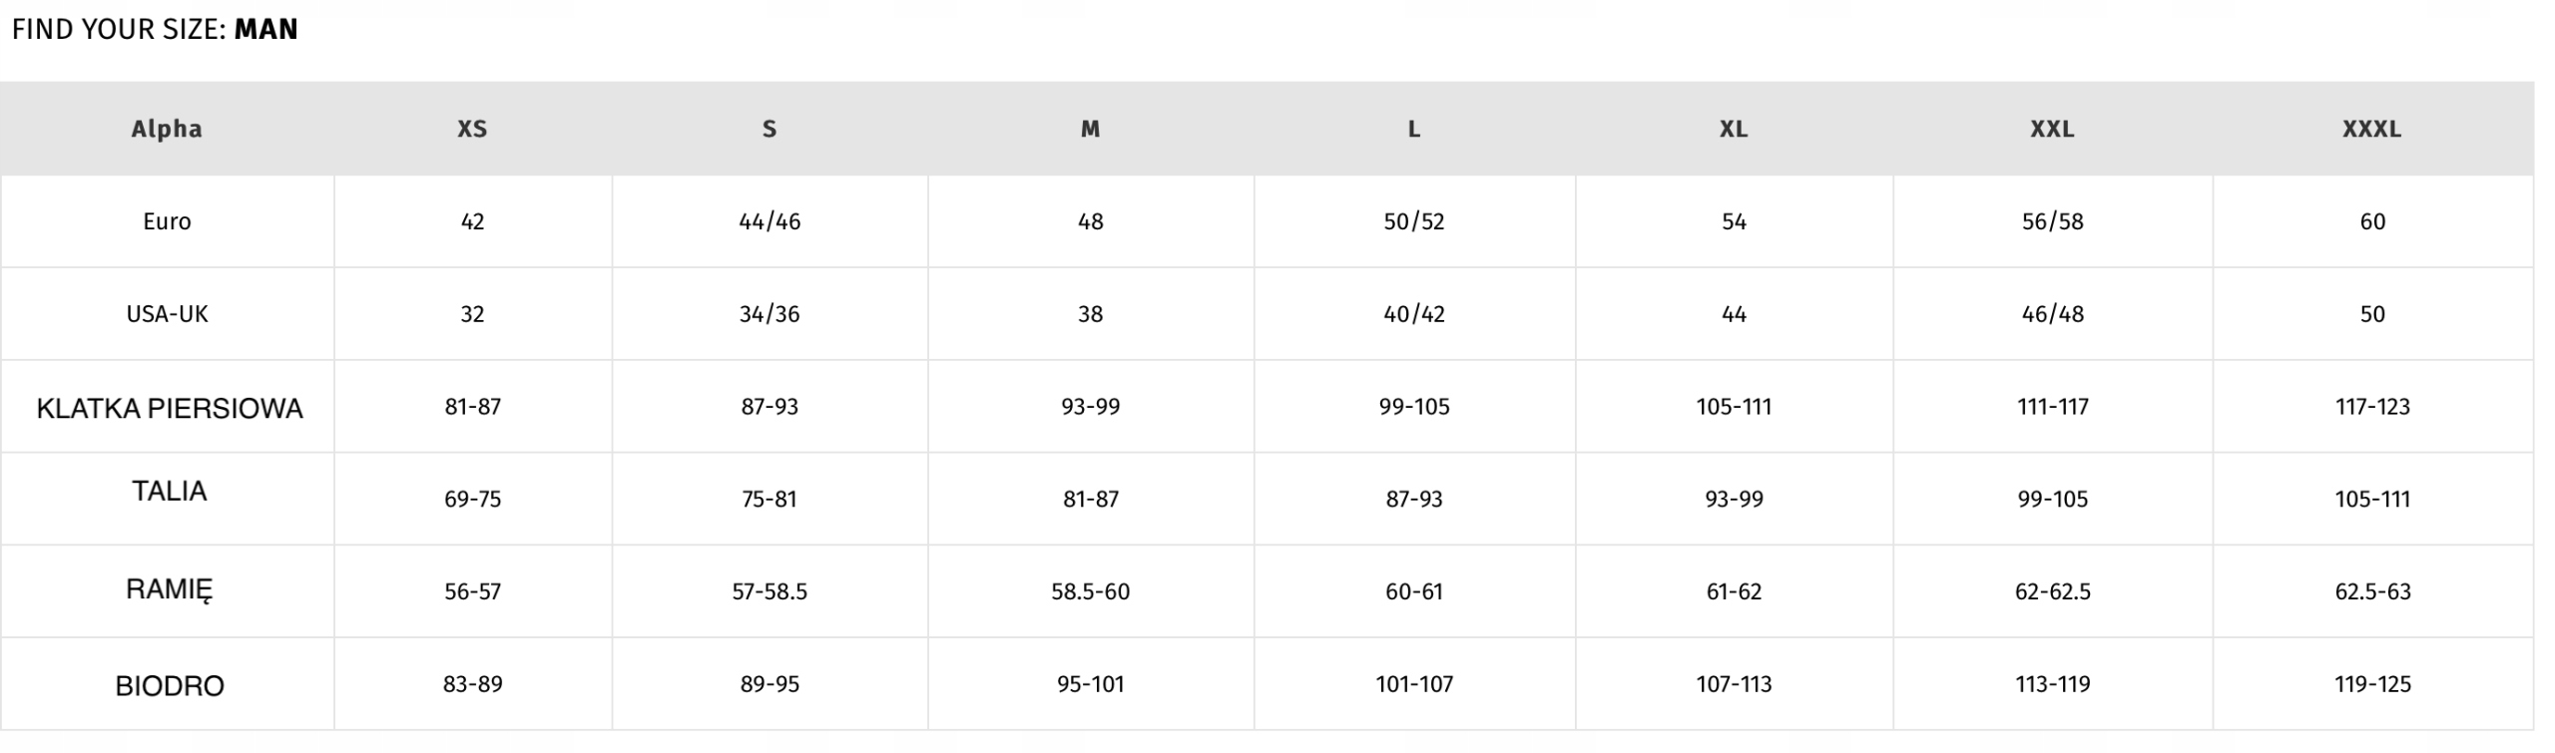Select the Euro row label
The width and height of the screenshot is (2555, 753).
tap(167, 221)
